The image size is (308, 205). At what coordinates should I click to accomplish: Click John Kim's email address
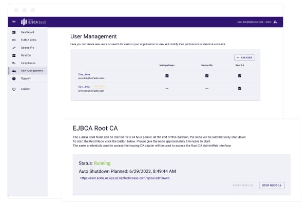pyautogui.click(x=91, y=91)
